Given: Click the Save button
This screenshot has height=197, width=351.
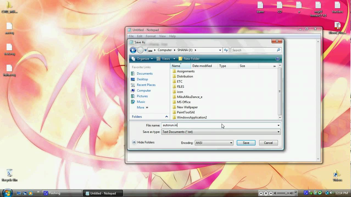Looking at the screenshot, I should 246,143.
